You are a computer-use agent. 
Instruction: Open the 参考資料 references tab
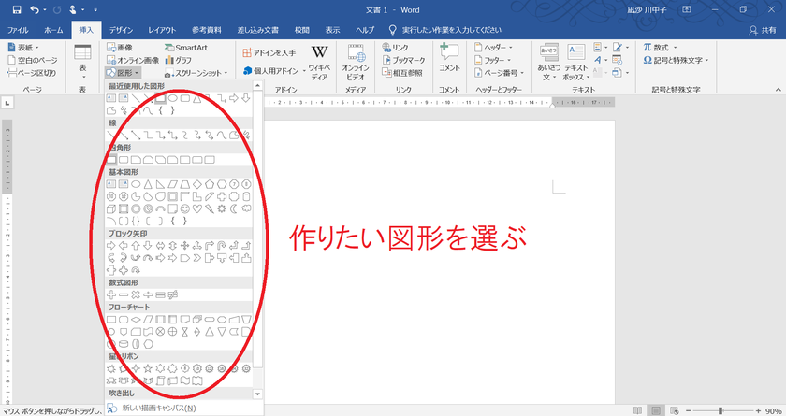pyautogui.click(x=207, y=30)
